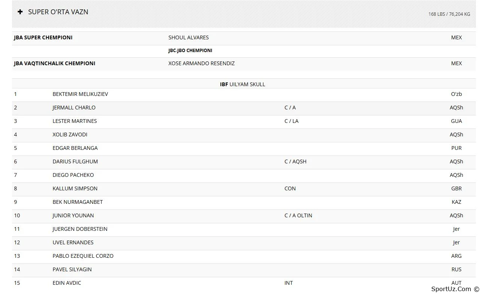Select BEKTEMIR MELIKUZIEV in the rankings
483x296 pixels.
coord(80,94)
